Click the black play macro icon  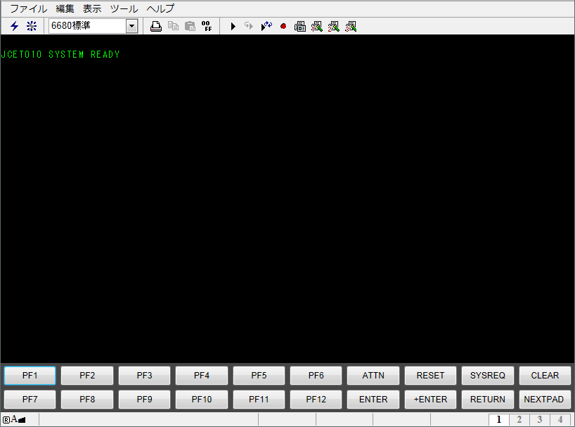[x=233, y=26]
